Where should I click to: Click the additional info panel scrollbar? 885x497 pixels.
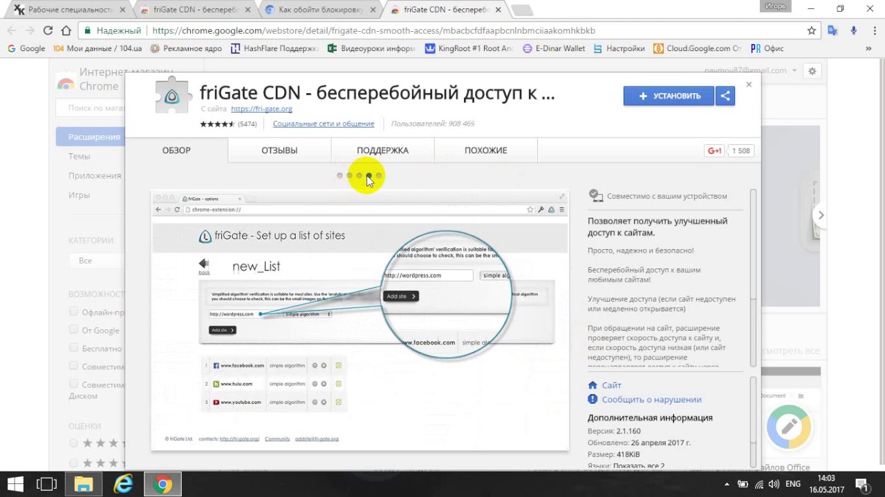pyautogui.click(x=753, y=421)
